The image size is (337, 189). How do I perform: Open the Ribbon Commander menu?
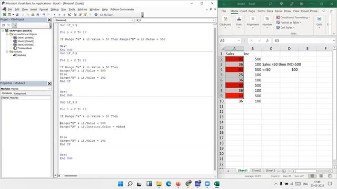coord(122,9)
